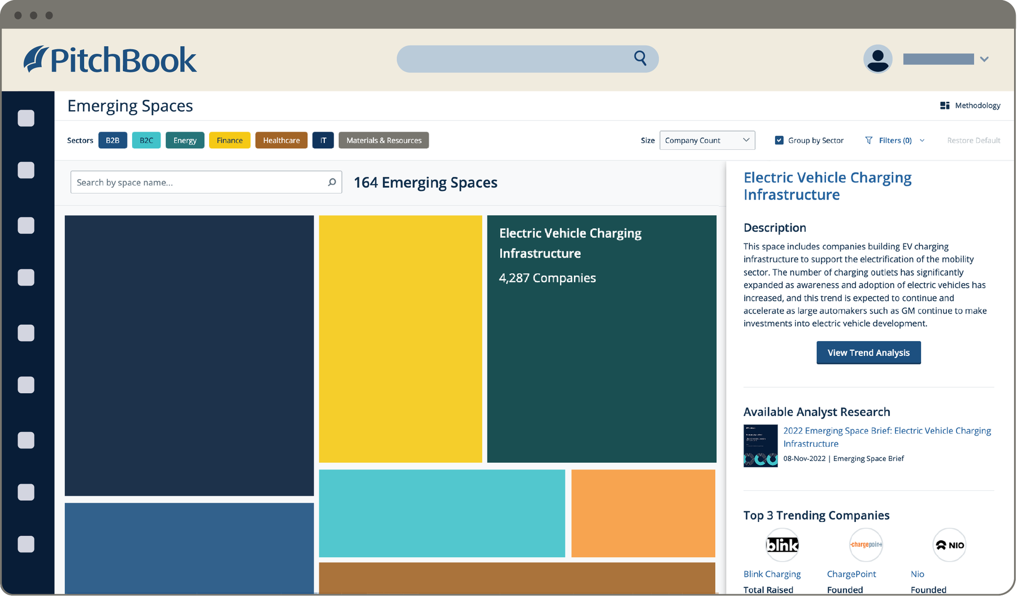Expand the account menu chevron
This screenshot has height=596, width=1017.
pyautogui.click(x=984, y=59)
